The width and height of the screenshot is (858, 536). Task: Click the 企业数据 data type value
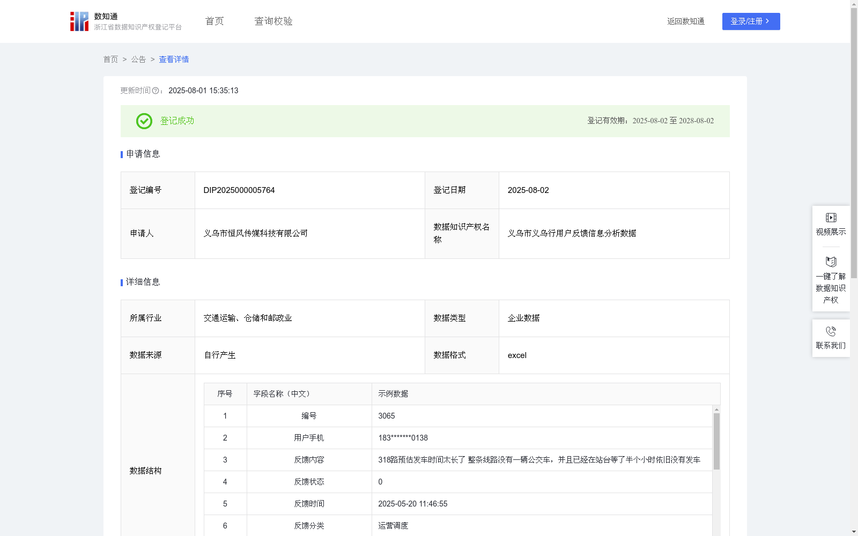pos(523,318)
